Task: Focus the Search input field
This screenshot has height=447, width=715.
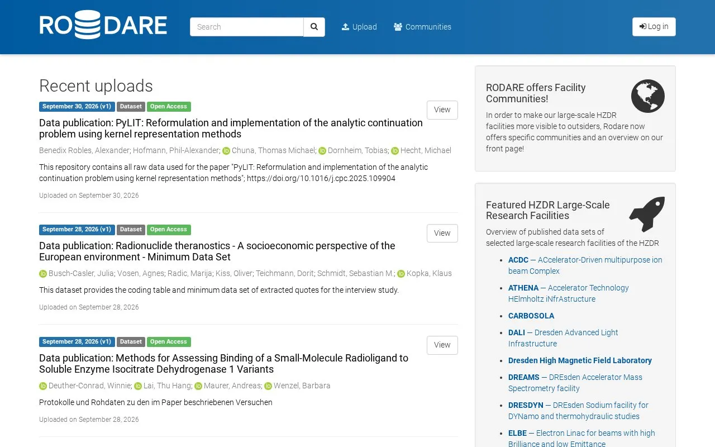Action: point(247,27)
